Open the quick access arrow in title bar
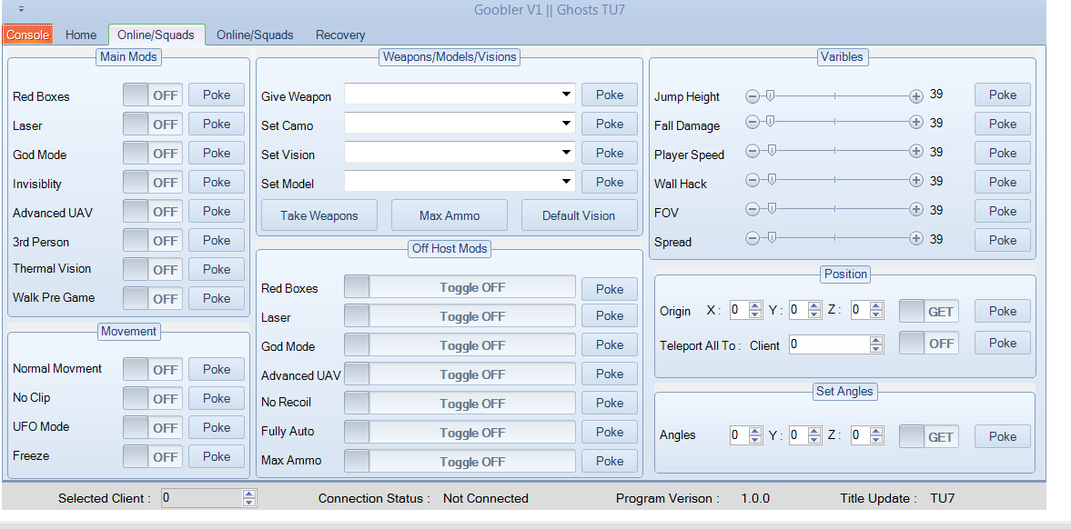This screenshot has width=1071, height=529. click(21, 10)
